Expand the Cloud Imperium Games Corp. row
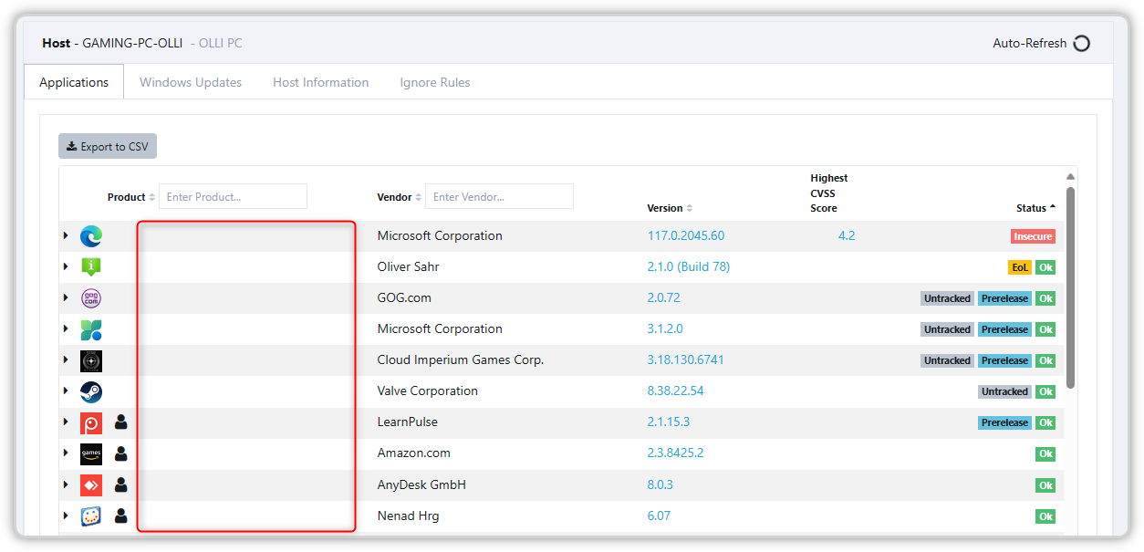1144x552 pixels. pos(66,360)
